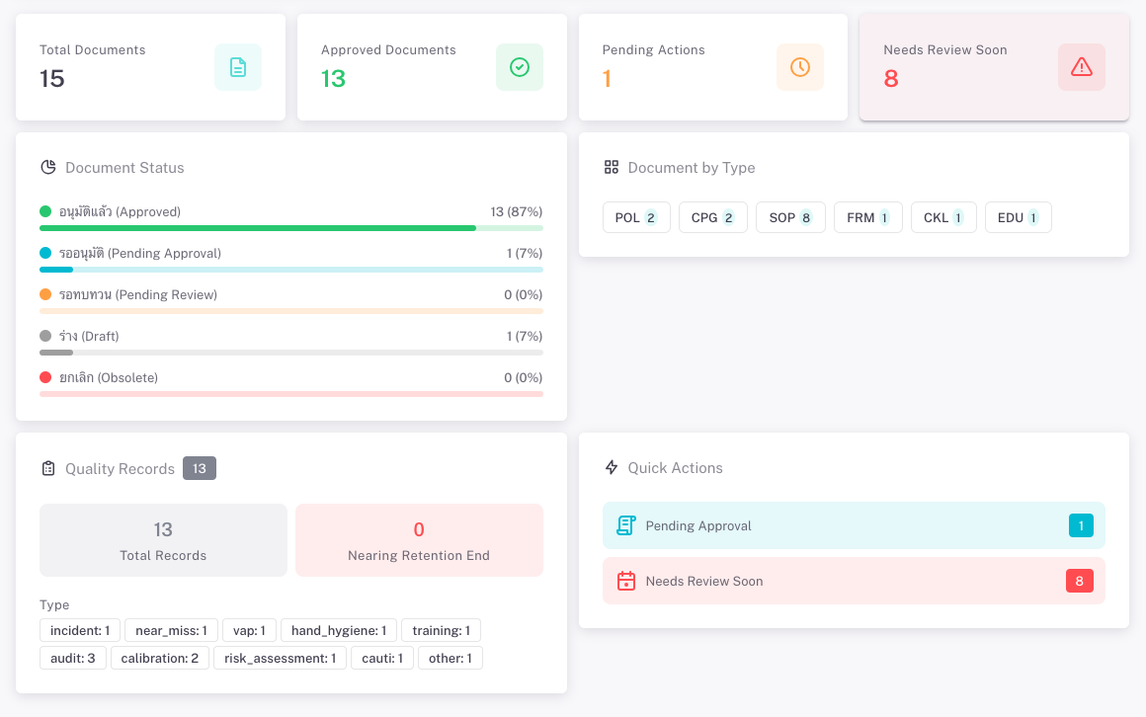Click the Total Documents file icon
This screenshot has height=717, width=1146.
[x=238, y=67]
